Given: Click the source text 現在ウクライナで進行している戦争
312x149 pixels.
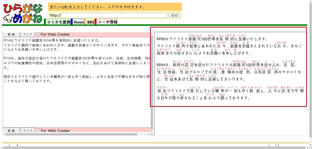Looking at the screenshot, I should (x=32, y=77).
